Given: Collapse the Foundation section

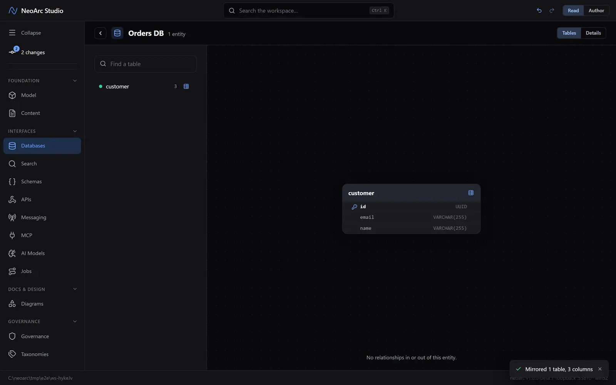Looking at the screenshot, I should coord(75,81).
